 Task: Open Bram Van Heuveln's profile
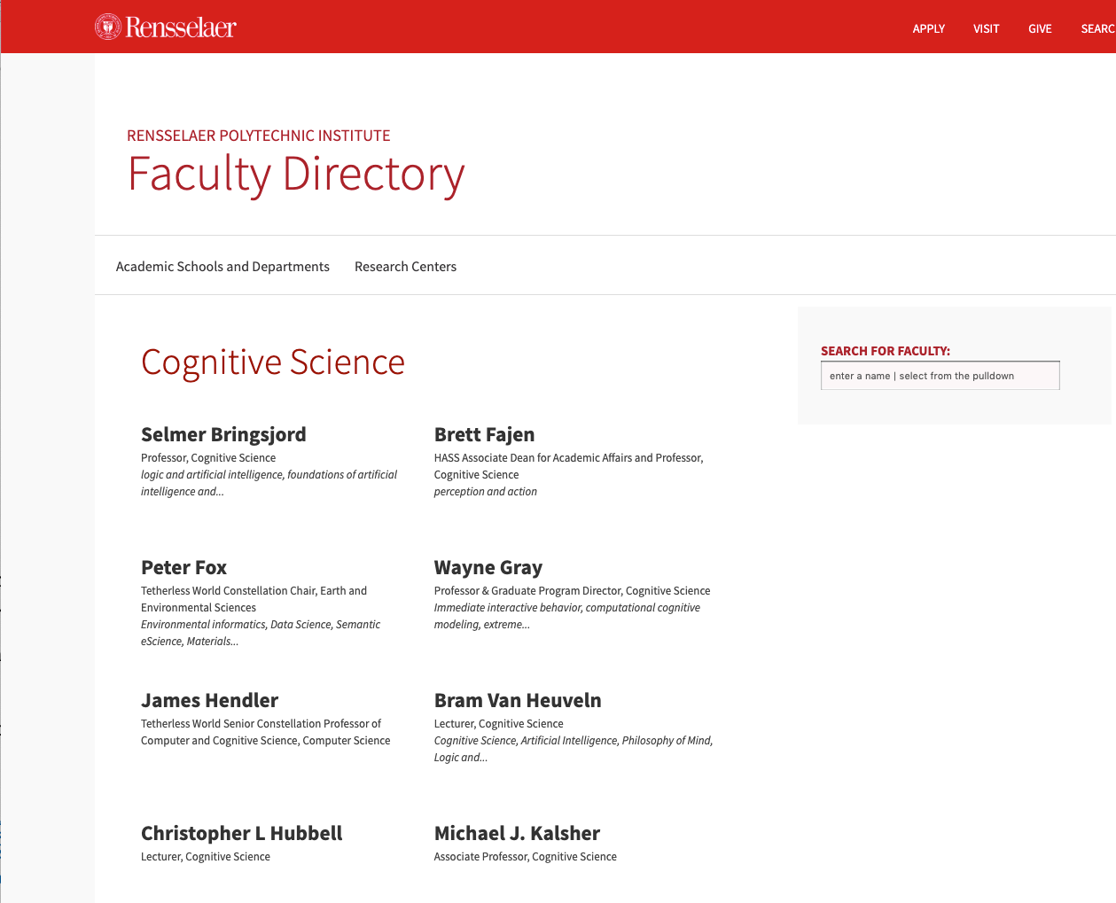pos(518,700)
